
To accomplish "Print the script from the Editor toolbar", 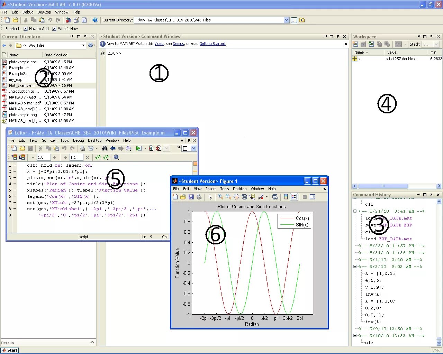I will [83, 148].
